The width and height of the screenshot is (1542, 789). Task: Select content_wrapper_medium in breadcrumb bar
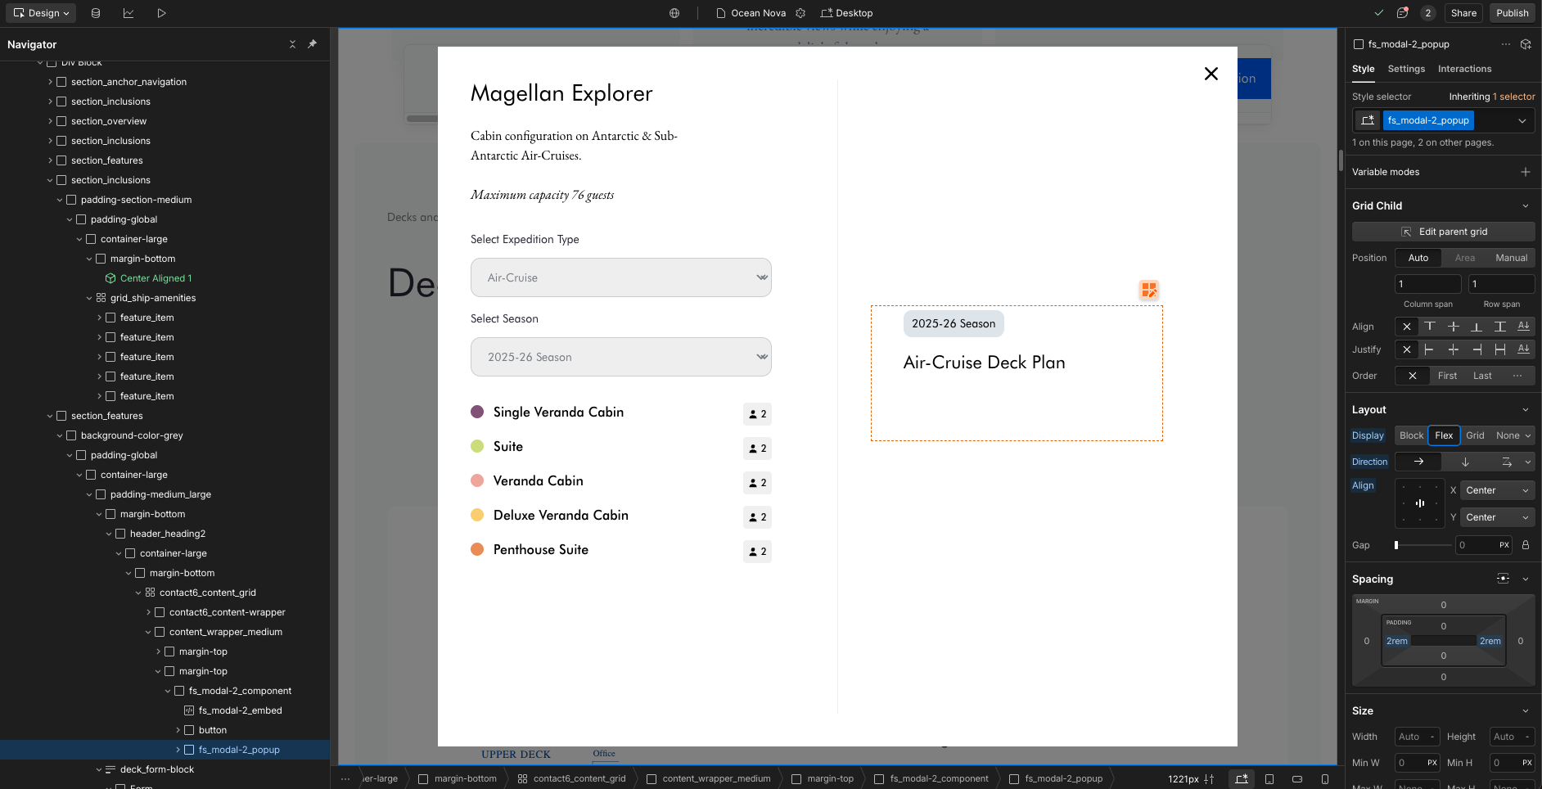point(709,779)
